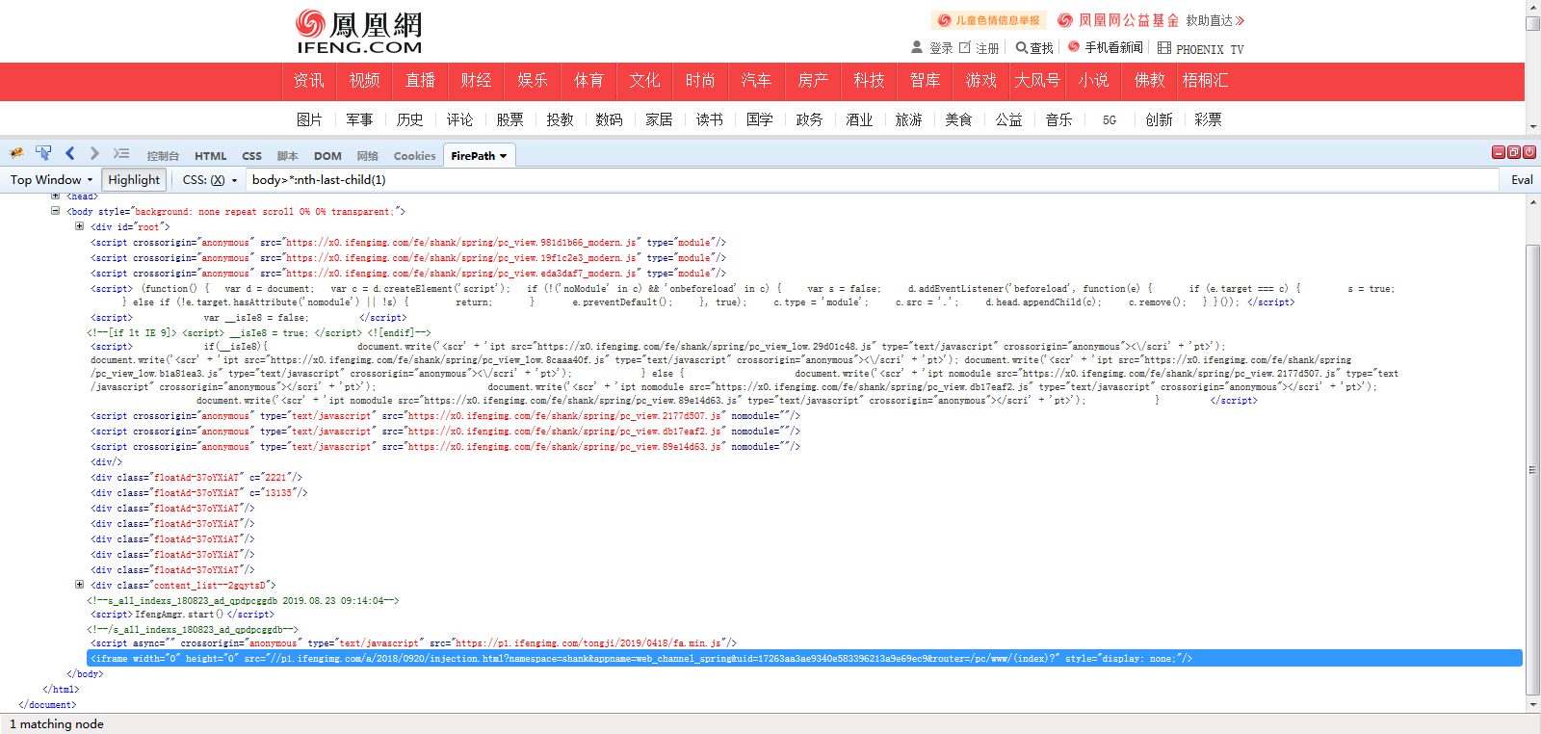Open the CSS: (X) selector type dropdown

pos(209,179)
